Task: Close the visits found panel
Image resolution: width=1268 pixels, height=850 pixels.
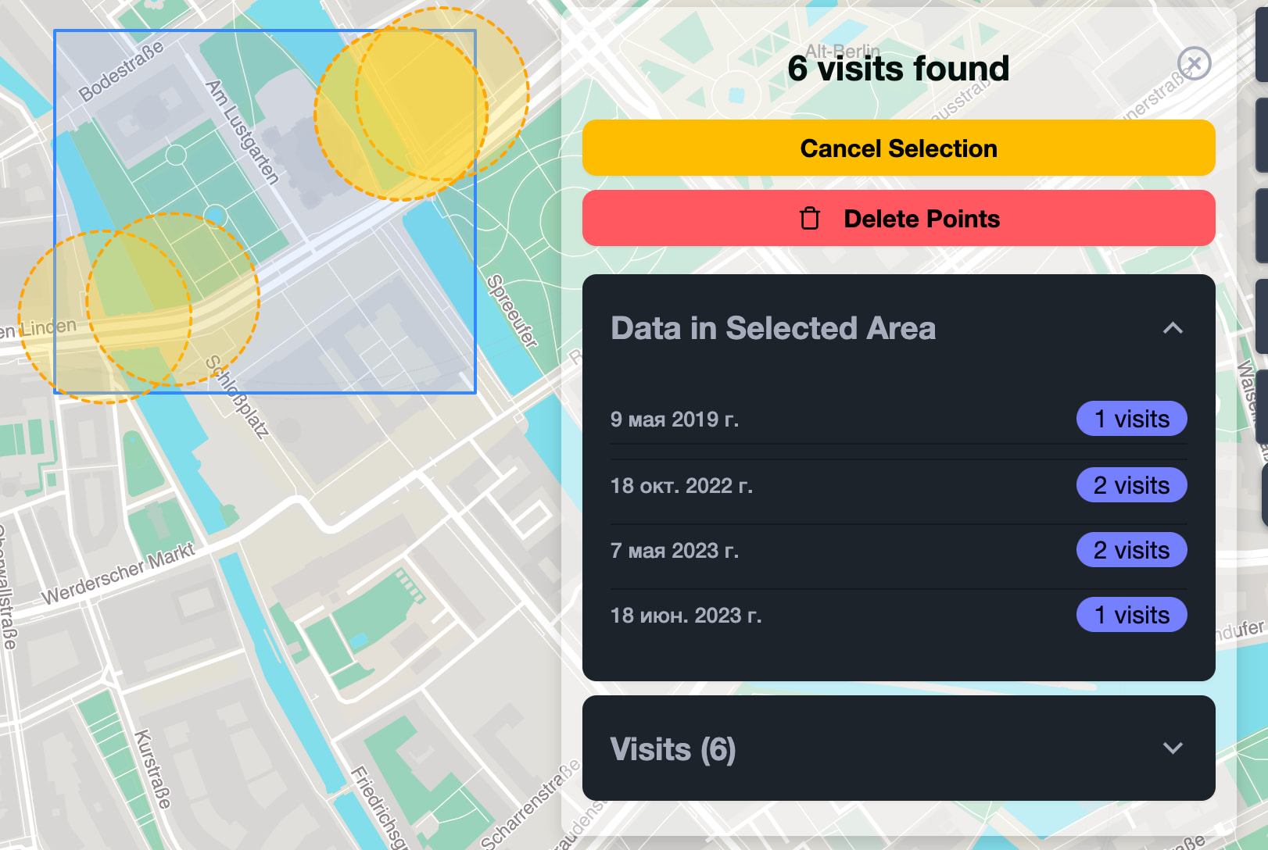Action: coord(1194,63)
